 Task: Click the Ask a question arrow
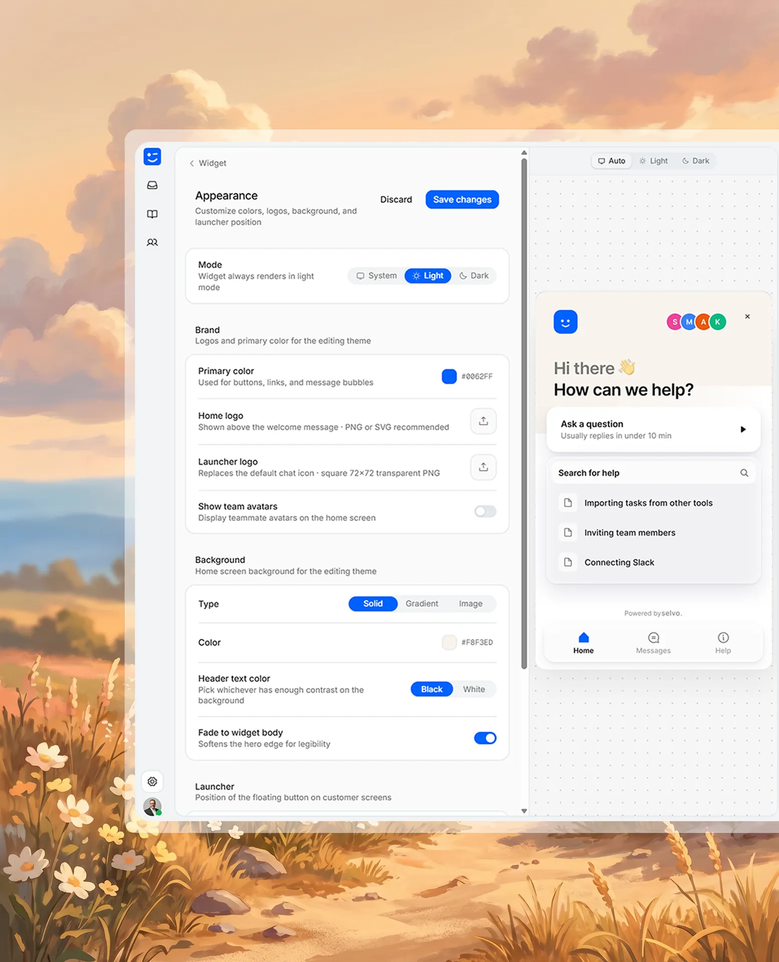(x=743, y=429)
